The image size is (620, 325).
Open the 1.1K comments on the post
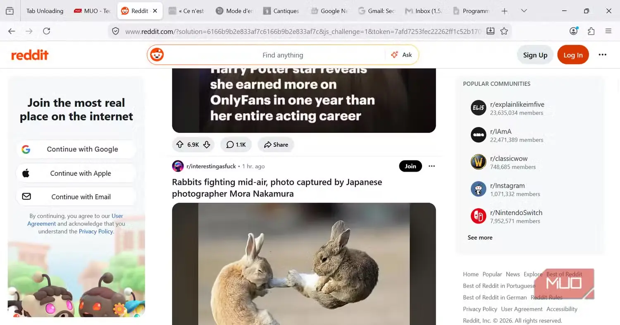click(236, 144)
